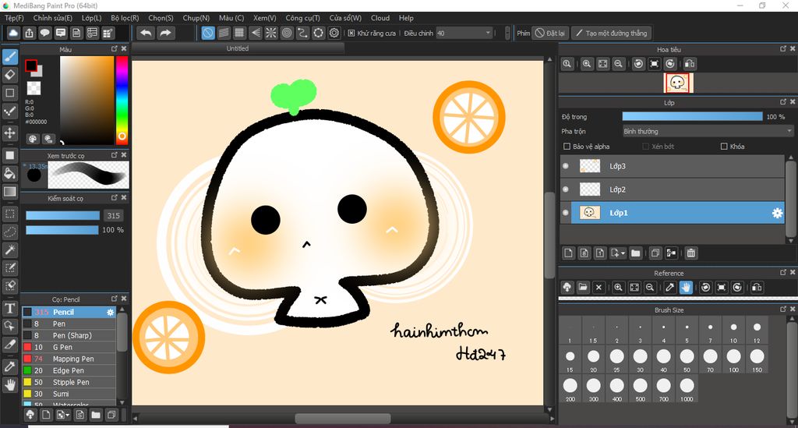This screenshot has height=428, width=798.
Task: Pick brush size 50 preset
Action: point(687,359)
